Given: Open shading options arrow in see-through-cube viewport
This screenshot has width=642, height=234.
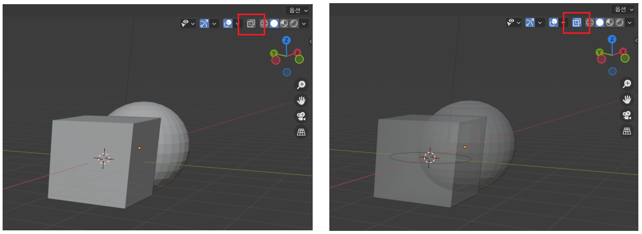Looking at the screenshot, I should pyautogui.click(x=630, y=23).
